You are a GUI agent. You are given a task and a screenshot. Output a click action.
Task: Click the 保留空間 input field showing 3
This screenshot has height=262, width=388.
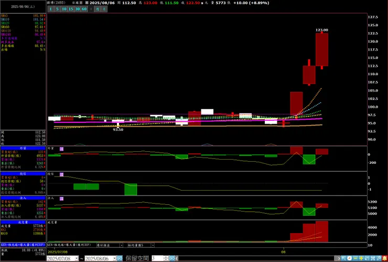[158, 258]
